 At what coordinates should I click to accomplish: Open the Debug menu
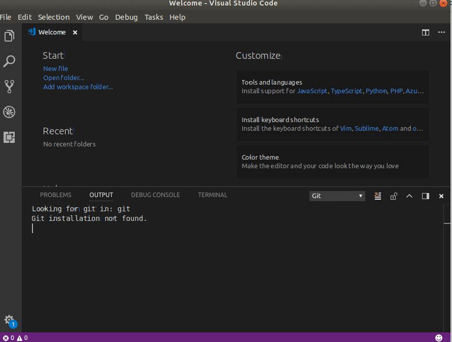(126, 17)
